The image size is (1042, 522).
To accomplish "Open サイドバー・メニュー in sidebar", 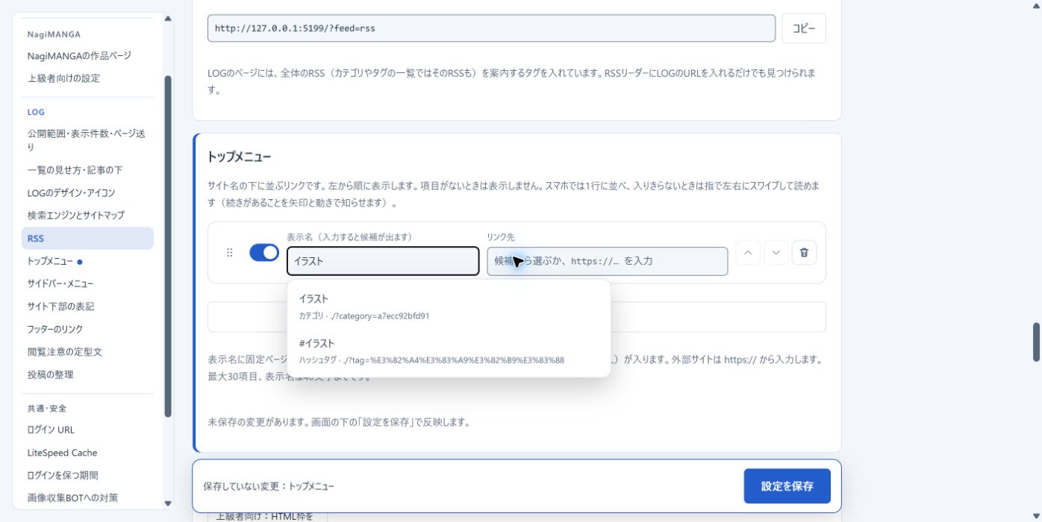I will pos(87,283).
